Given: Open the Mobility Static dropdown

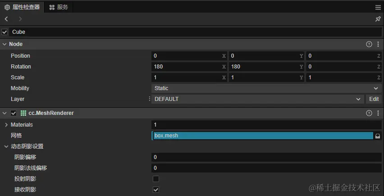Looking at the screenshot, I should click(x=266, y=88).
